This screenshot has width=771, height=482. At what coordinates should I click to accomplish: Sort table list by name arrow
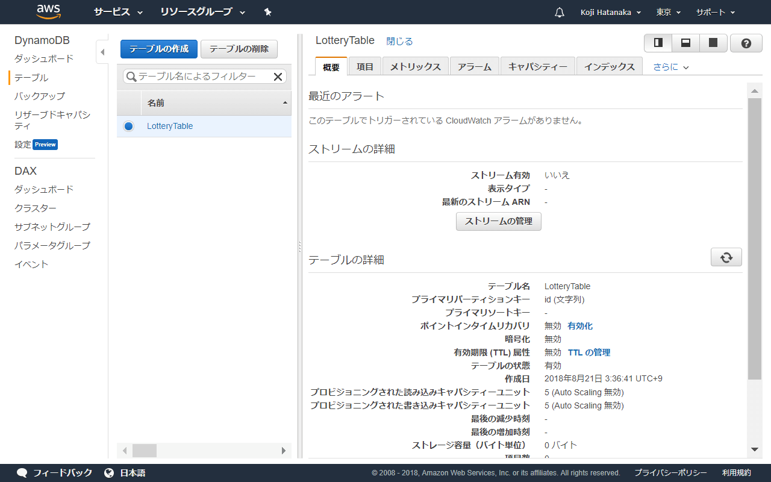285,103
